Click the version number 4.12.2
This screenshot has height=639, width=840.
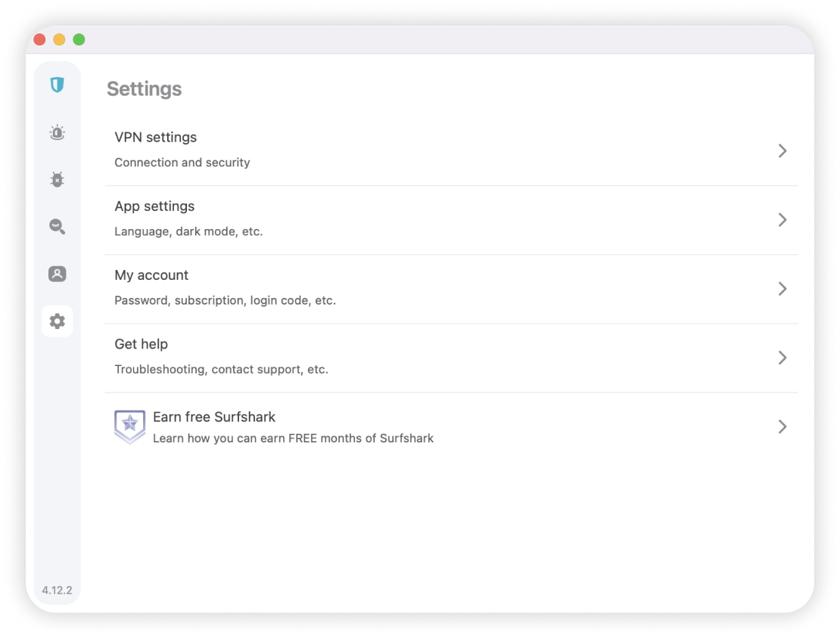(58, 590)
